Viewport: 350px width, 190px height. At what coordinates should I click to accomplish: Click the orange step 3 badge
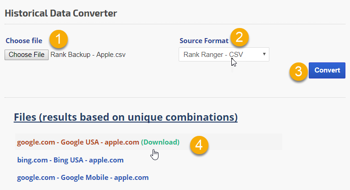(x=298, y=71)
